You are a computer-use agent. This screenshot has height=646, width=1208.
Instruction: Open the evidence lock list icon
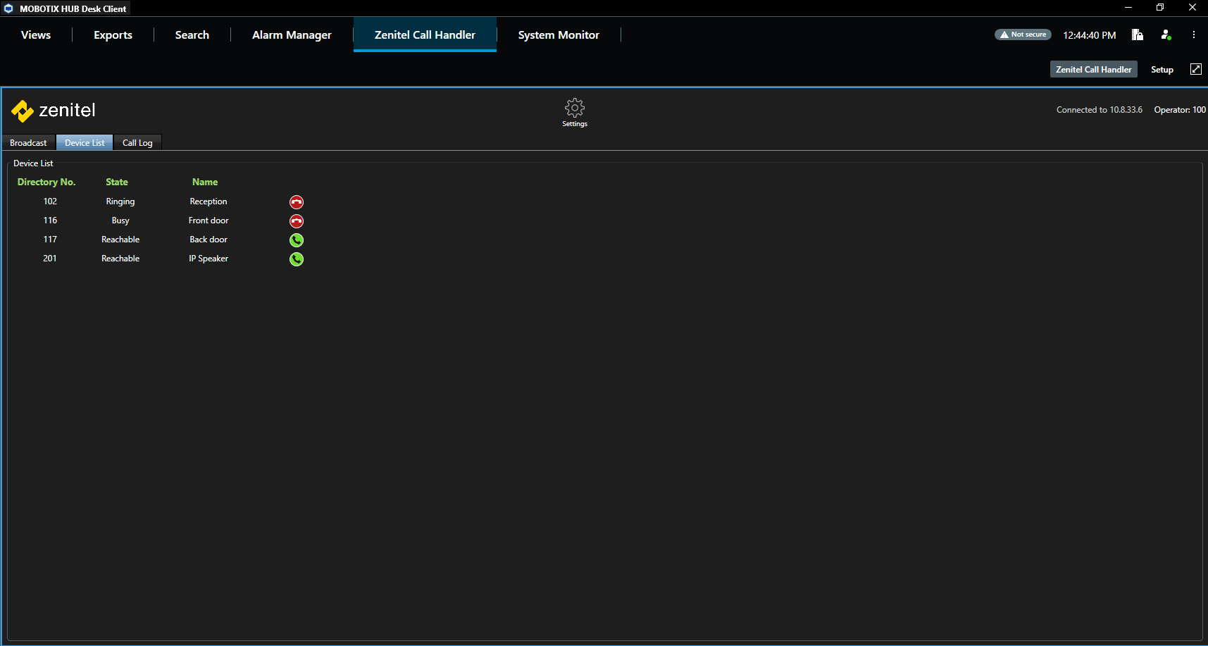pos(1138,35)
